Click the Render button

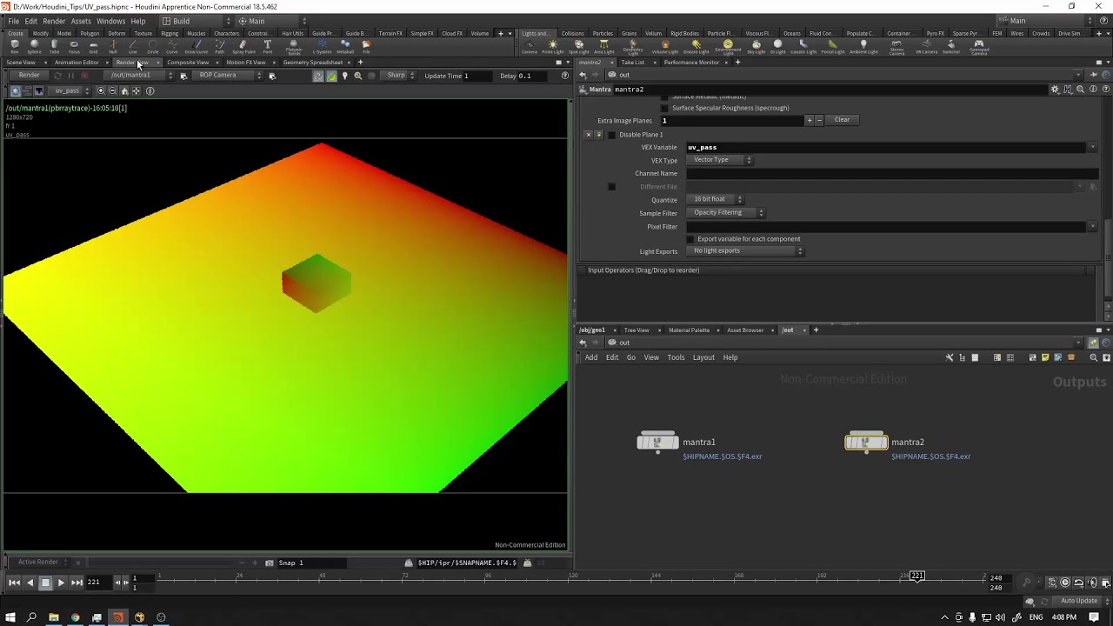pyautogui.click(x=30, y=76)
